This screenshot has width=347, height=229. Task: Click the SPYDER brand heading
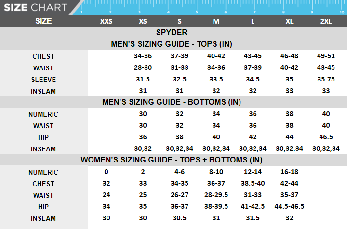click(x=172, y=33)
